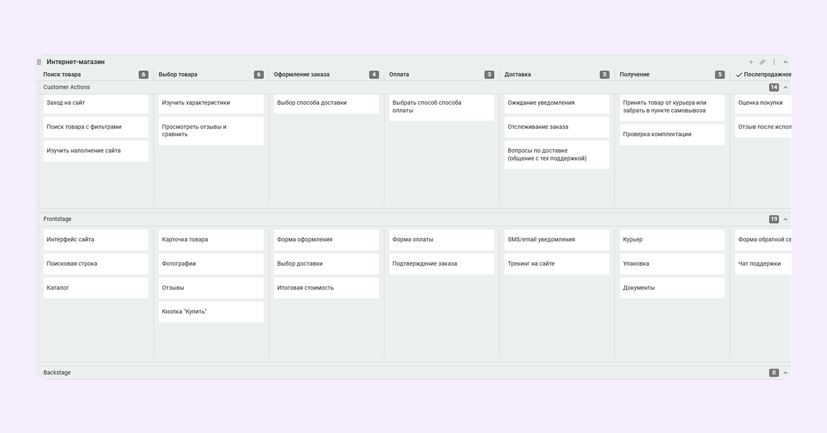Open the Форма оформления card
Image resolution: width=827 pixels, height=433 pixels.
327,240
